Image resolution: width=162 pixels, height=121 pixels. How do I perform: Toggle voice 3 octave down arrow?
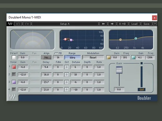tap(67, 82)
